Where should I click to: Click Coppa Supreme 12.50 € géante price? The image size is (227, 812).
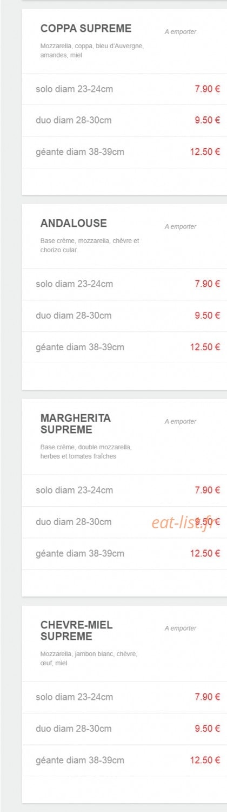[205, 152]
